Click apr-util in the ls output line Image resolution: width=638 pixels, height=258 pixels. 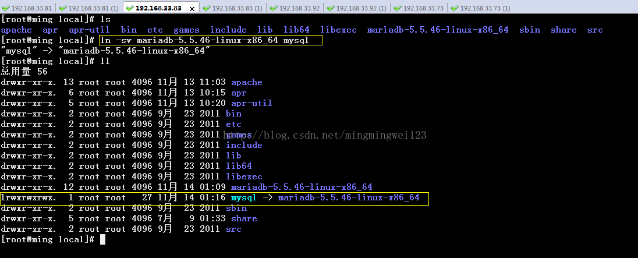(89, 30)
